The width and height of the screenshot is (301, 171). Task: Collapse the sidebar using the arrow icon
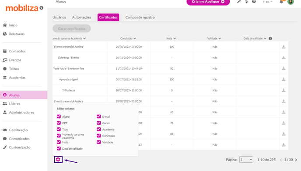tap(42, 8)
